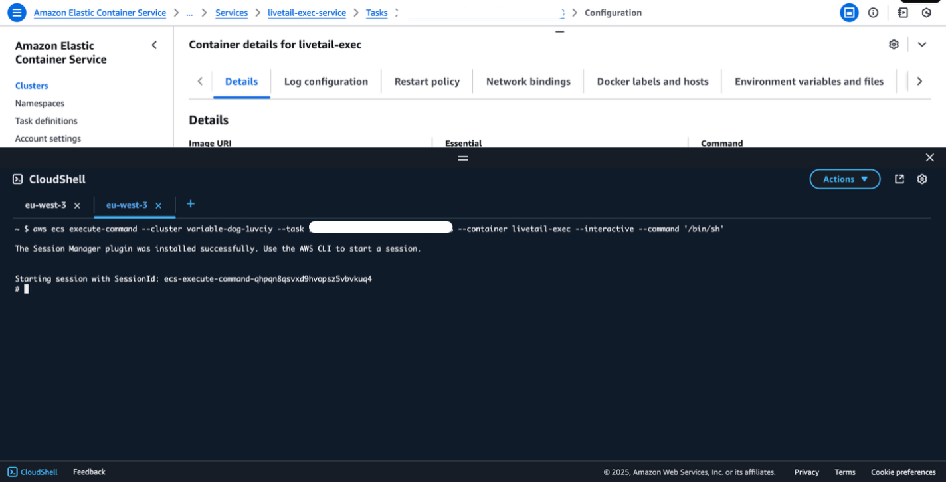
Task: Open the Network bindings tab
Action: [527, 81]
